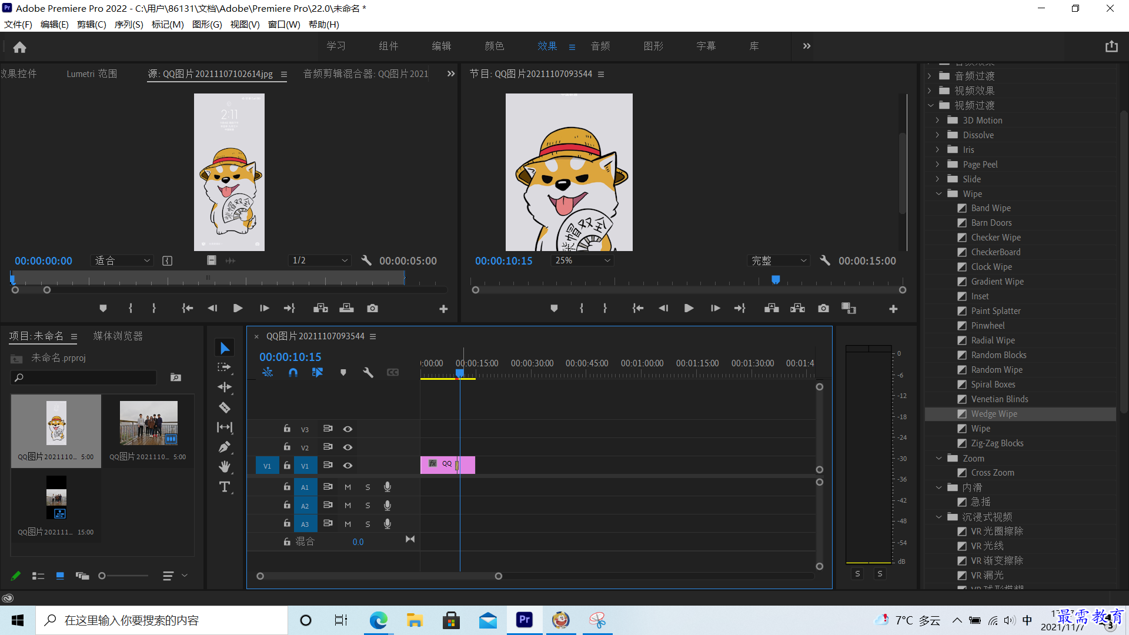Open the 序列(S) menu

(x=129, y=25)
